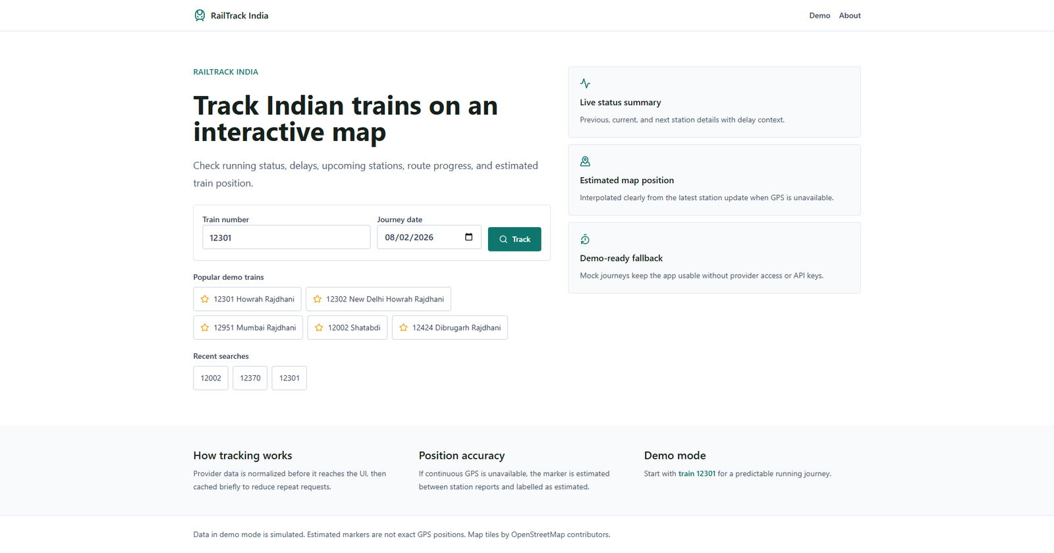Image resolution: width=1054 pixels, height=553 pixels.
Task: Focus the Journey date field
Action: 429,237
